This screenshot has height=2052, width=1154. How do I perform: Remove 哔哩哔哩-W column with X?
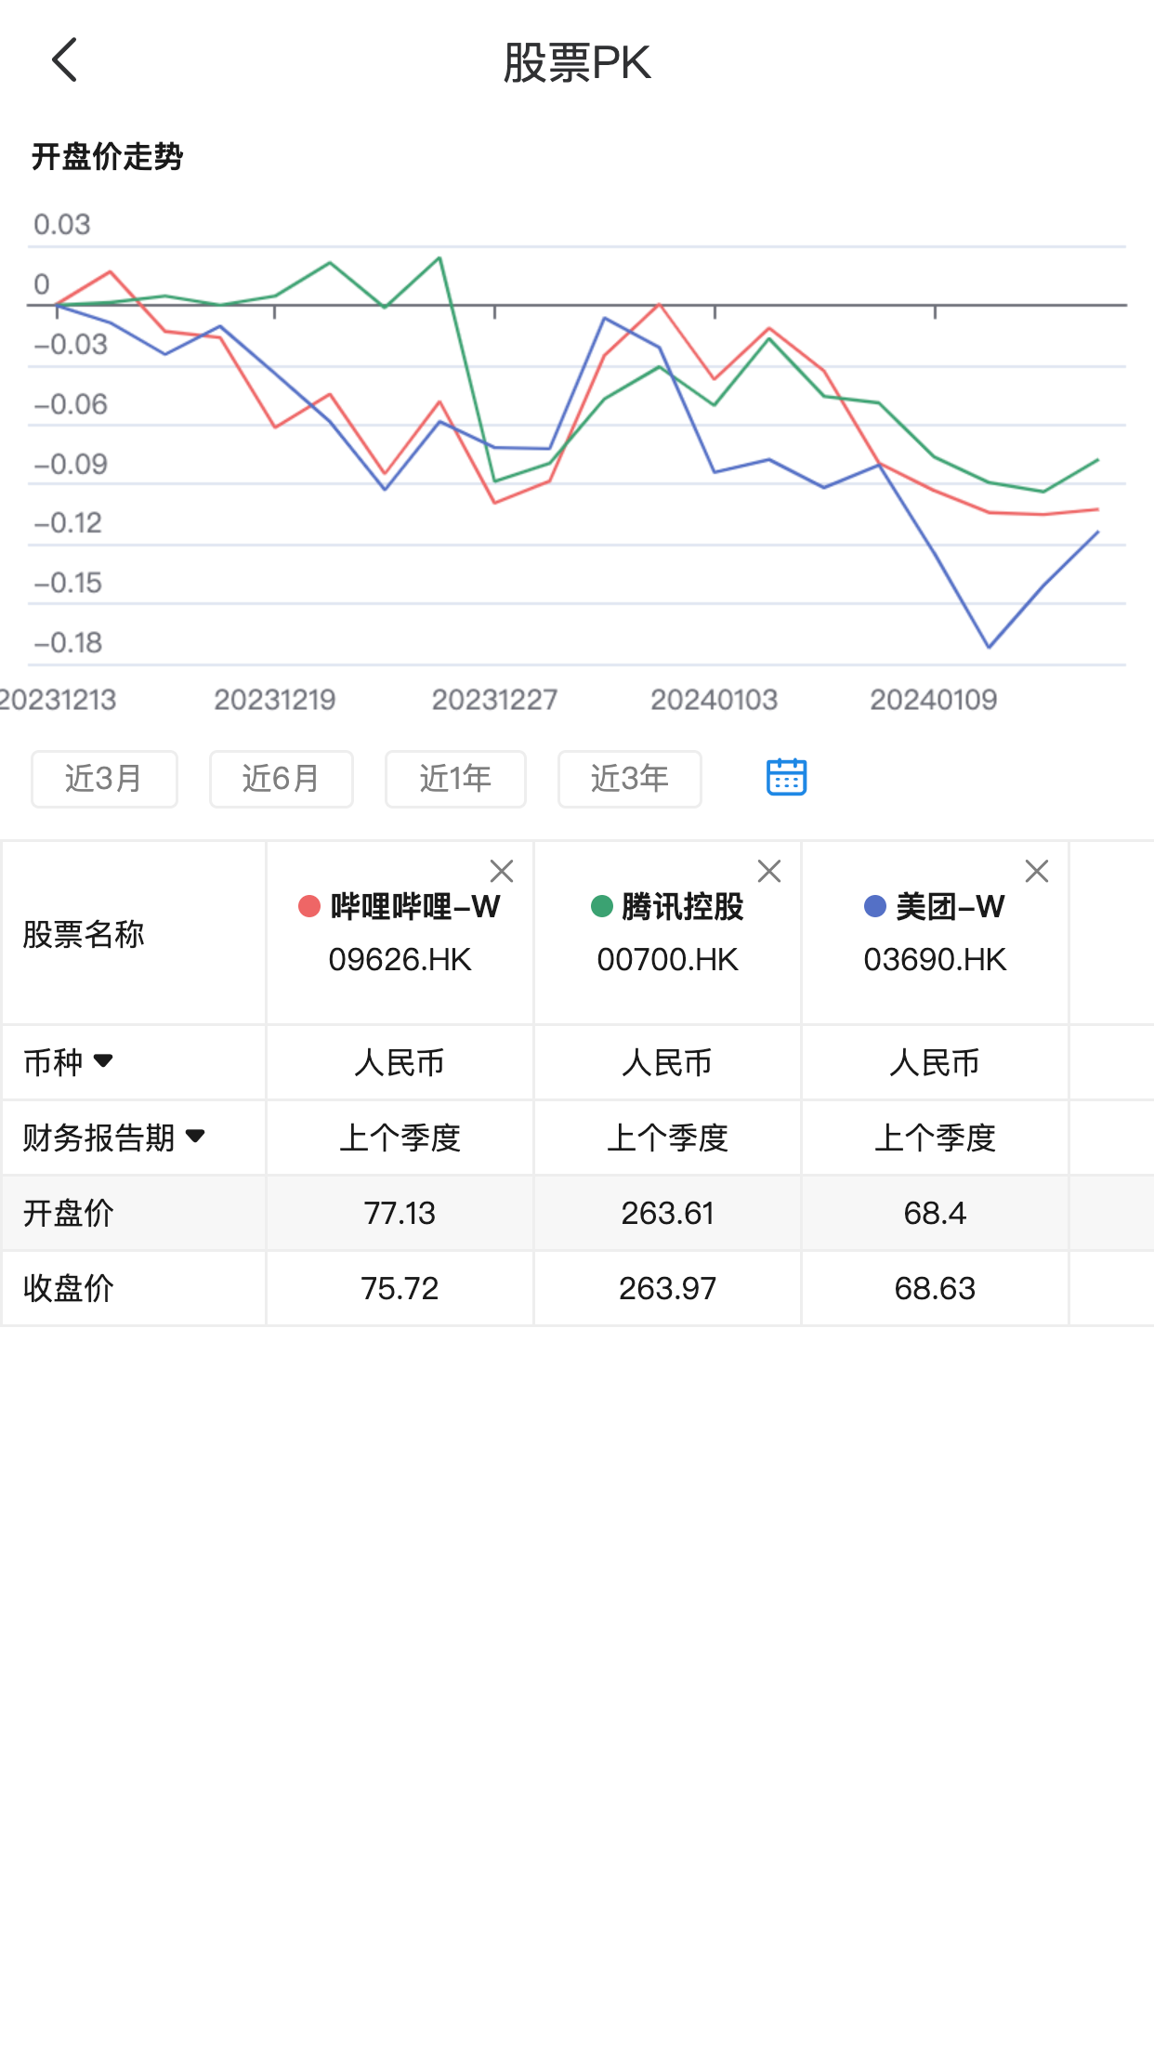[x=502, y=871]
